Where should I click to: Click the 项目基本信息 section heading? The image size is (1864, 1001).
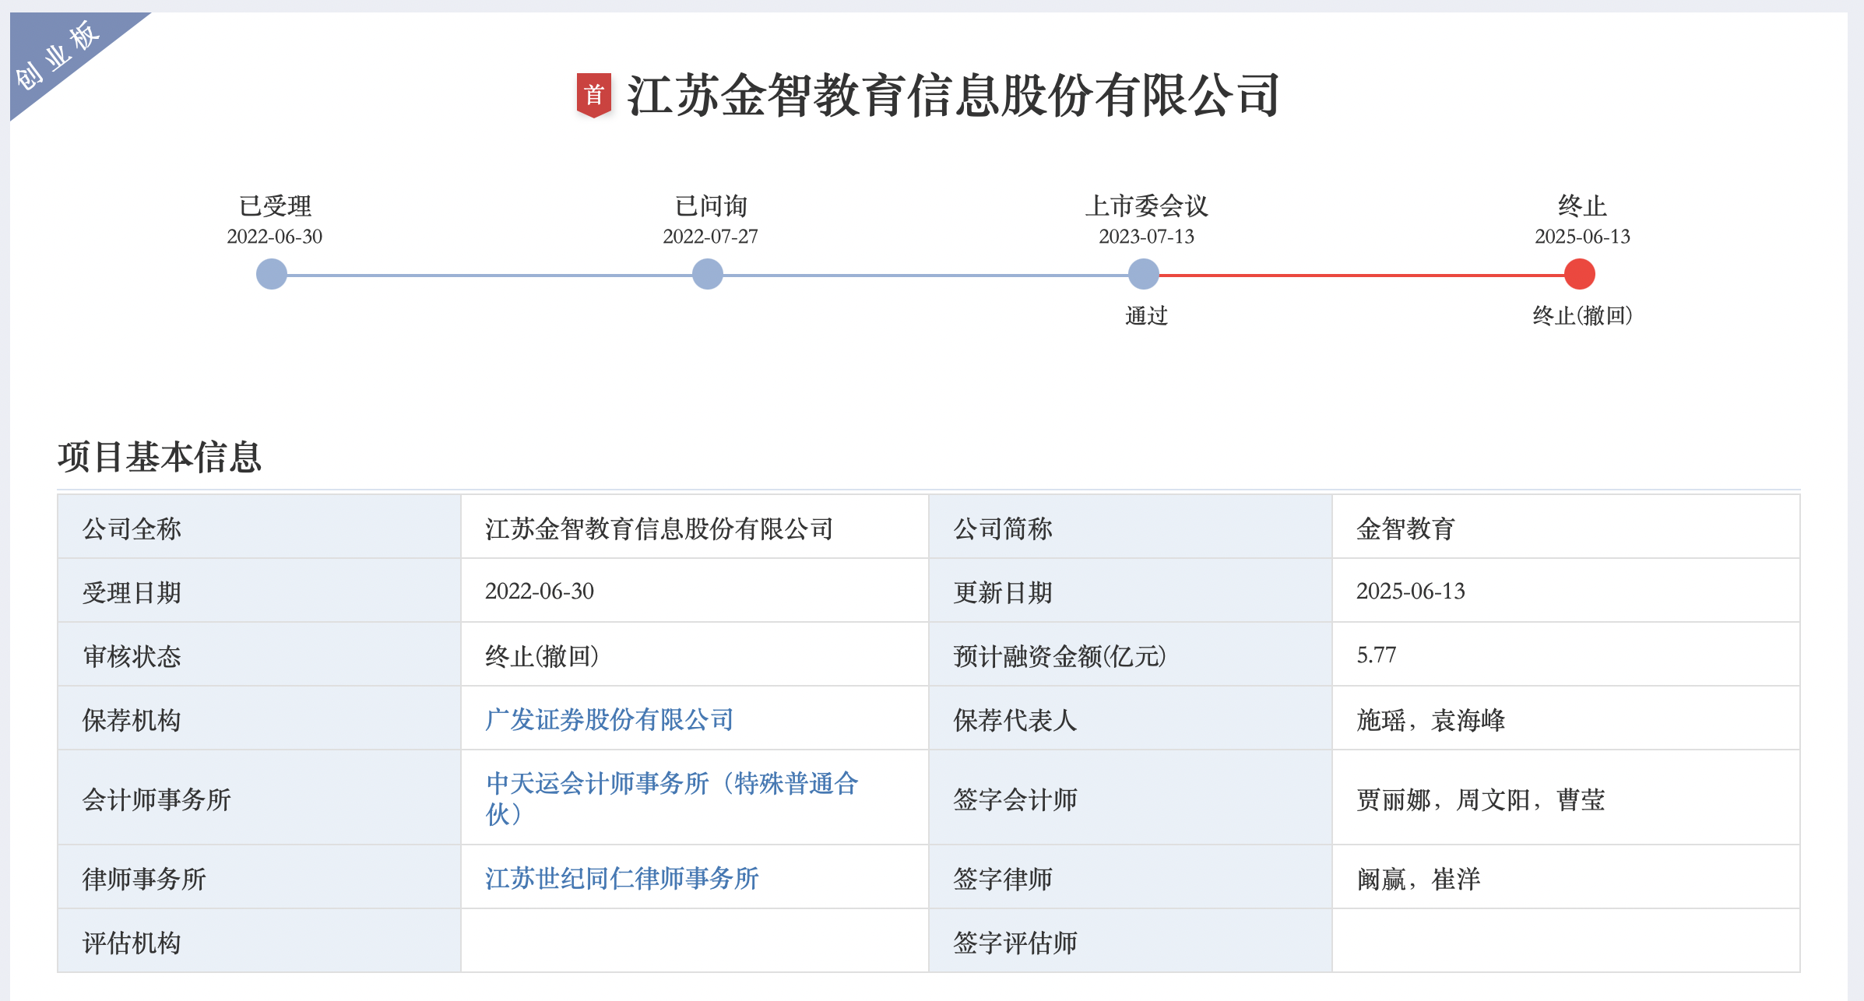click(160, 457)
